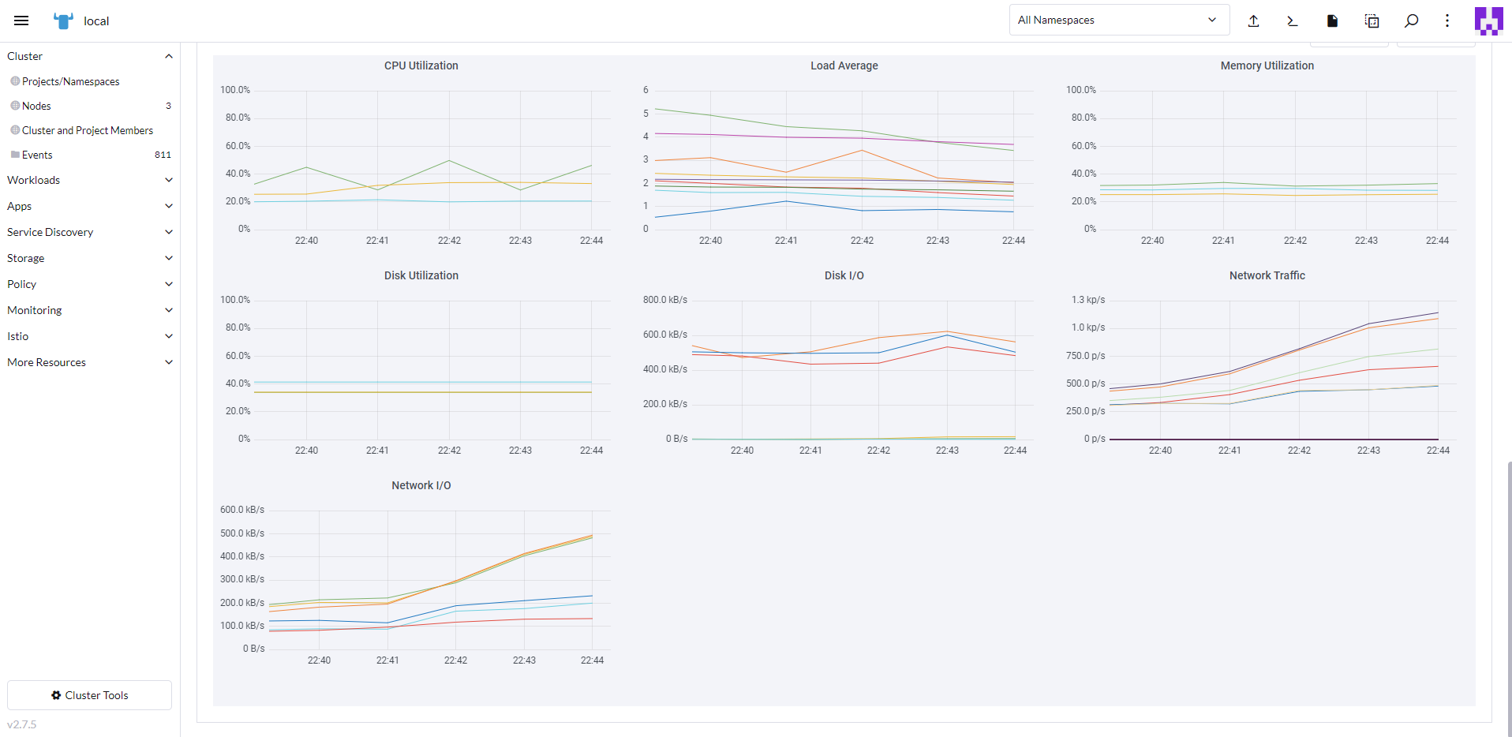
Task: Expand the Storage sidebar group
Action: (x=89, y=258)
